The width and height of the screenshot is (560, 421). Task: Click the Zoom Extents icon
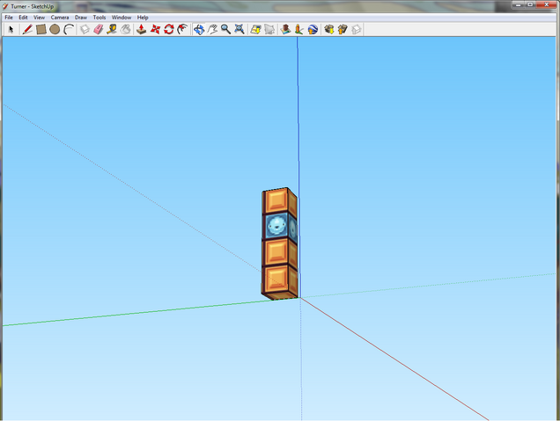[239, 29]
